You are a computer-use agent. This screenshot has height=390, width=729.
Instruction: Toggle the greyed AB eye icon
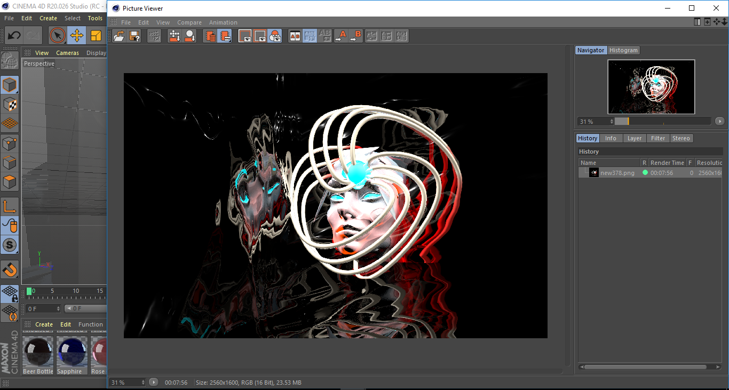[x=324, y=36]
